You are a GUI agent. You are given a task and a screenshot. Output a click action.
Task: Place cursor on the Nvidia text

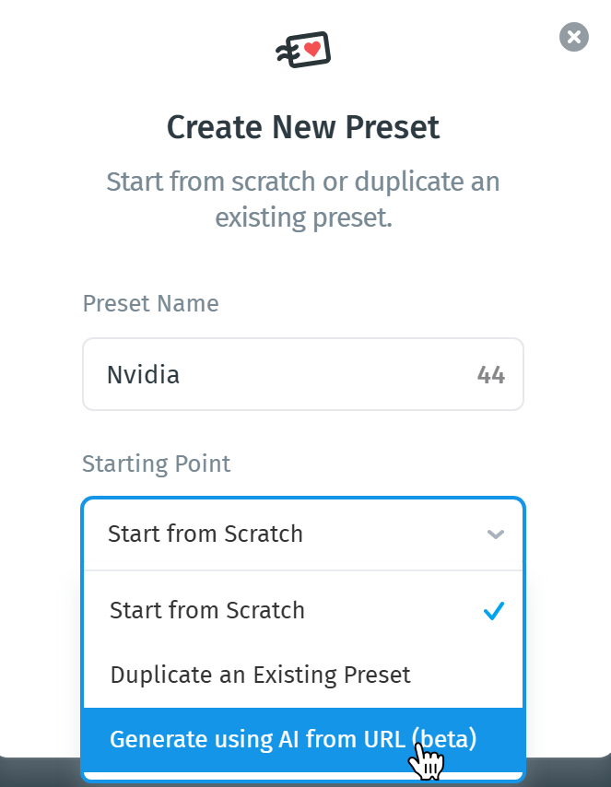tap(143, 375)
